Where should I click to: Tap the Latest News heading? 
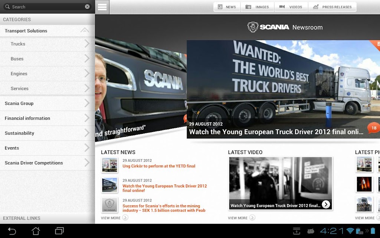pyautogui.click(x=118, y=152)
